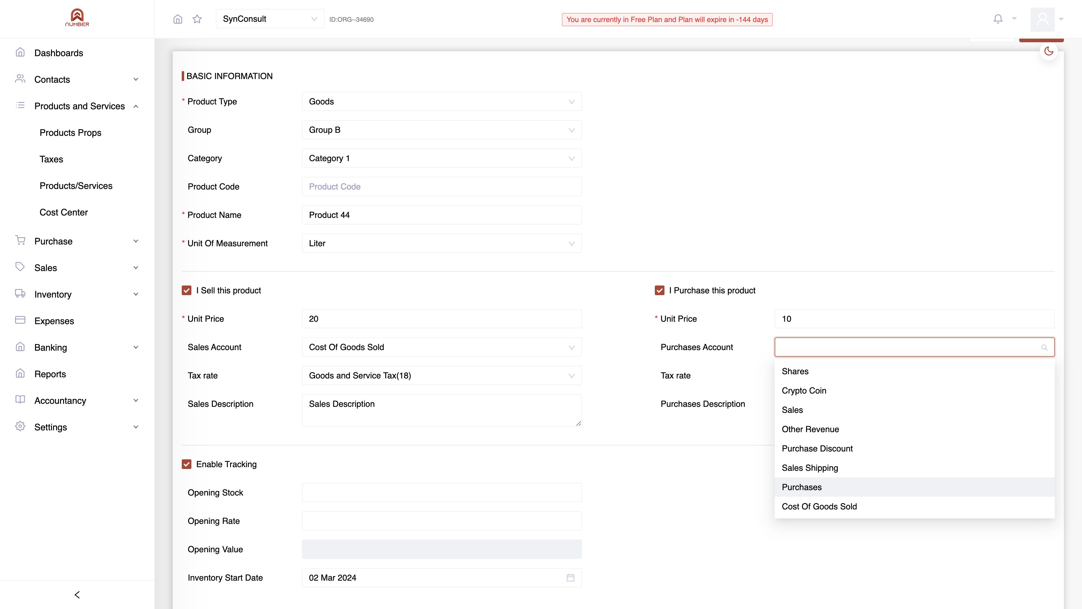
Task: Toggle dark mode moon icon
Action: 1049,51
